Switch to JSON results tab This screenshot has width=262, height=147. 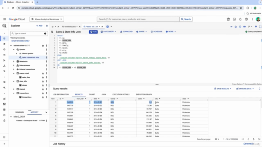point(104,94)
